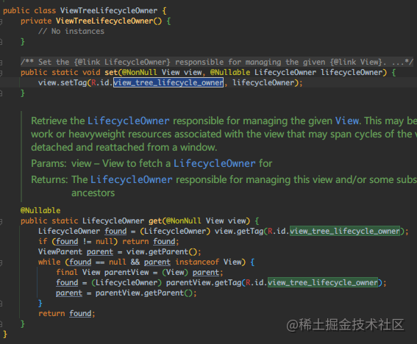Click the 'null' keyword in the 'if (found != null)' line

coord(104,241)
